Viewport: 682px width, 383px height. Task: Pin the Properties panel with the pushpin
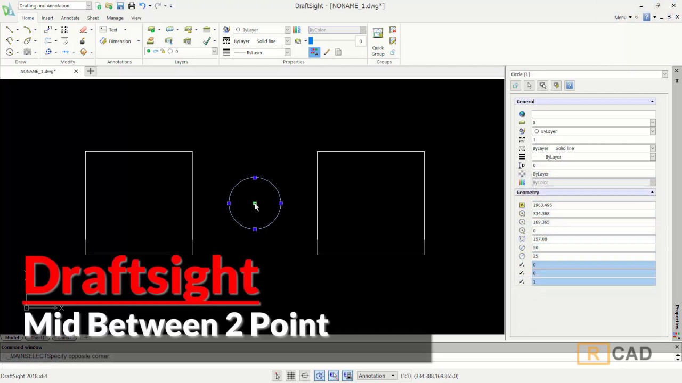[x=677, y=81]
